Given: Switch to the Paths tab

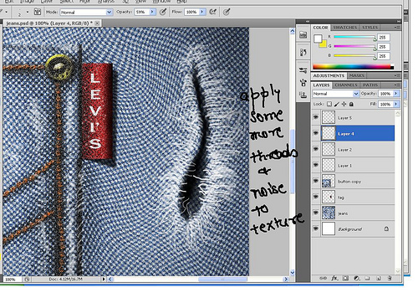Looking at the screenshot, I should point(370,85).
